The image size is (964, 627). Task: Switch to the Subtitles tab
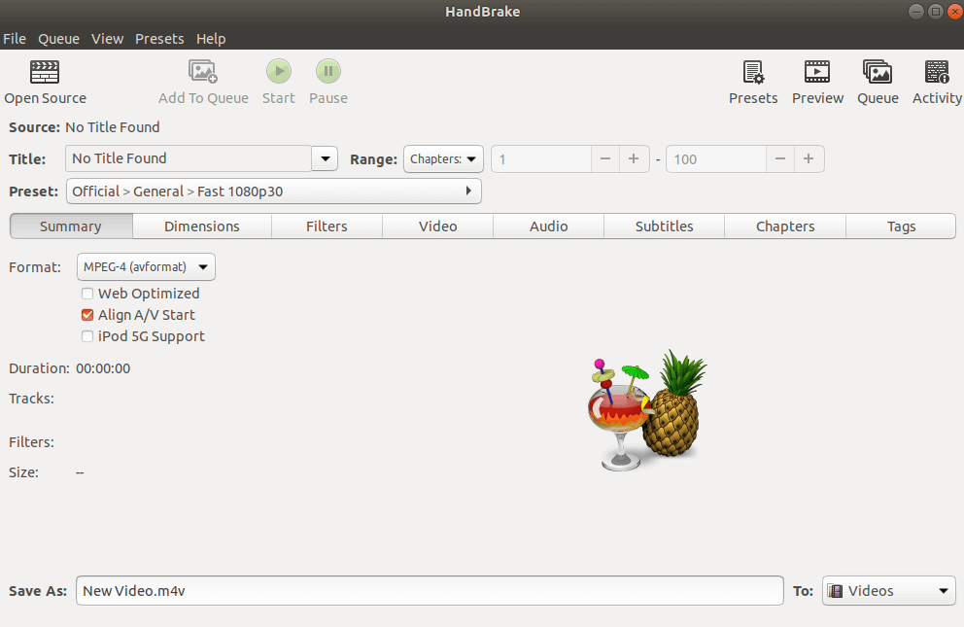pyautogui.click(x=664, y=226)
